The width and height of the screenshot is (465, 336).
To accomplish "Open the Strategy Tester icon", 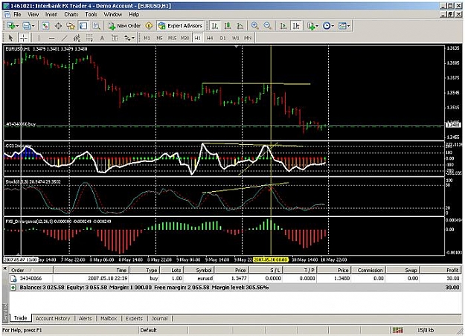I will (x=97, y=26).
